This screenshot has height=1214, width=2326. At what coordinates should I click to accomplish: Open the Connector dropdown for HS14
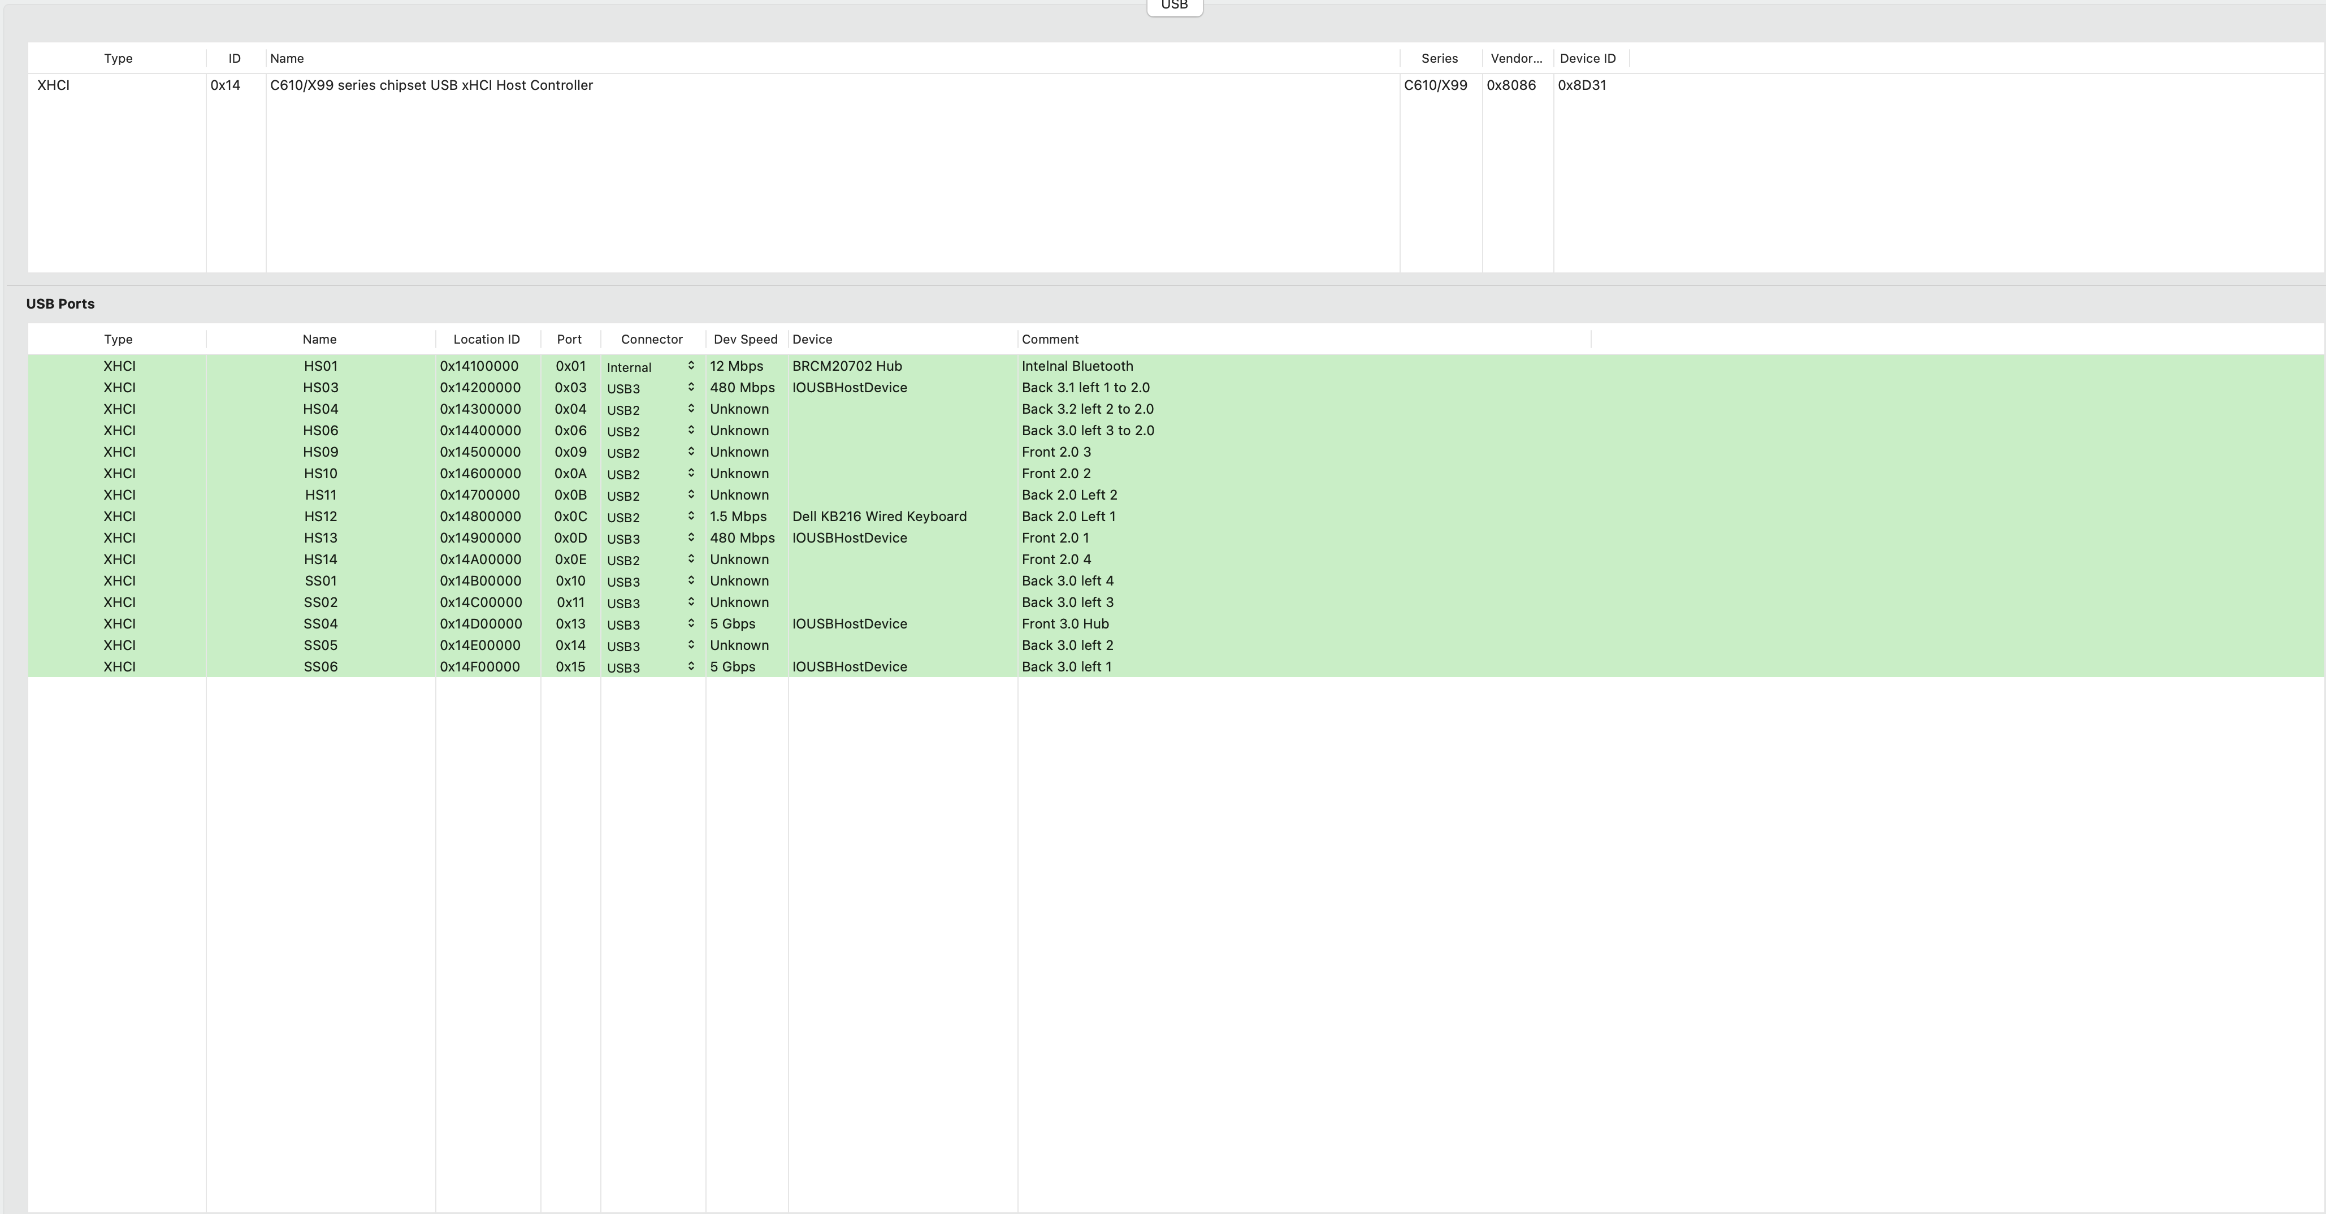pyautogui.click(x=652, y=560)
